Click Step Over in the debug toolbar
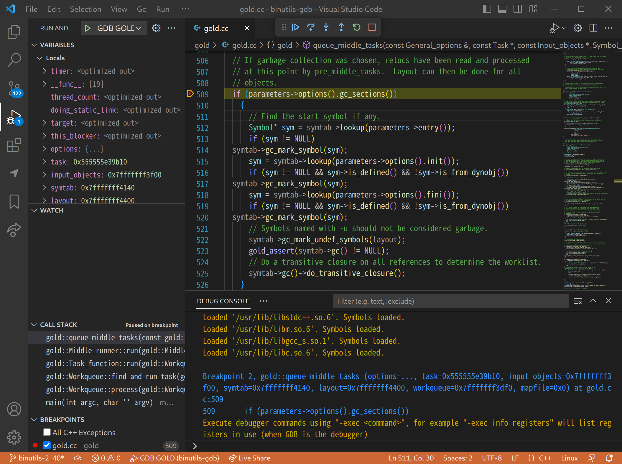The height and width of the screenshot is (464, 622). [x=311, y=27]
